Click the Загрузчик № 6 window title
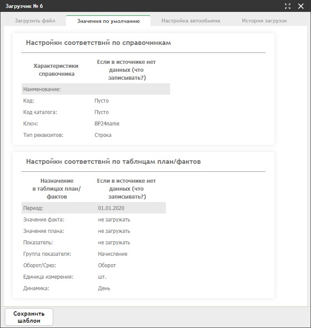Viewport: 311px width, 328px height. coord(24,6)
